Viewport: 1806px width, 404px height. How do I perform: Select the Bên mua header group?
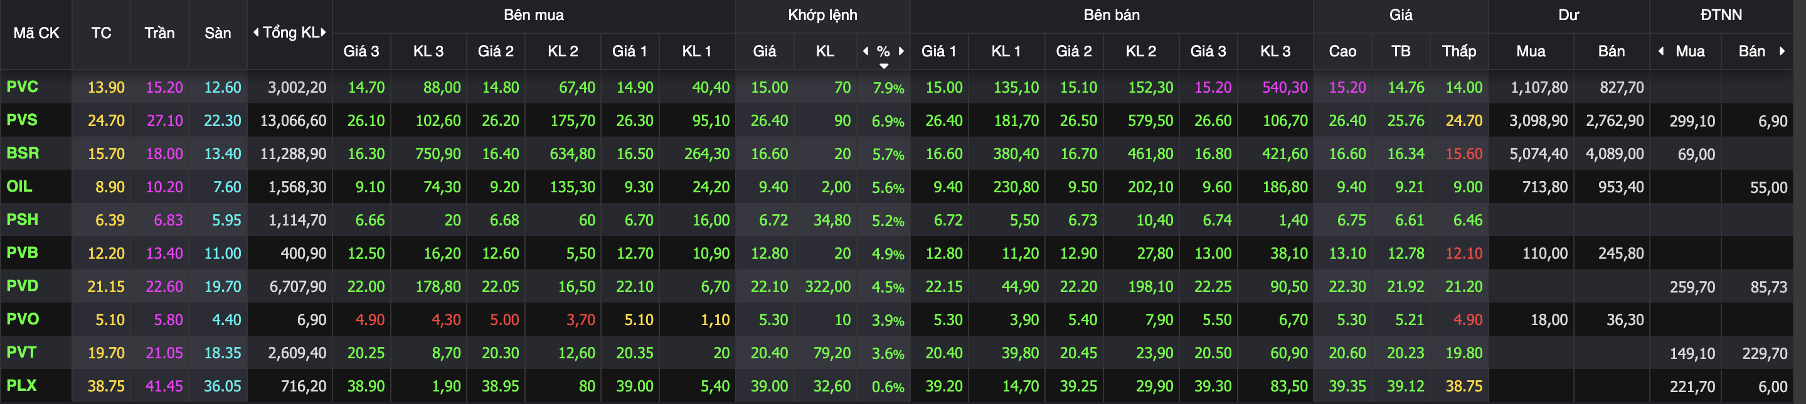coord(534,14)
